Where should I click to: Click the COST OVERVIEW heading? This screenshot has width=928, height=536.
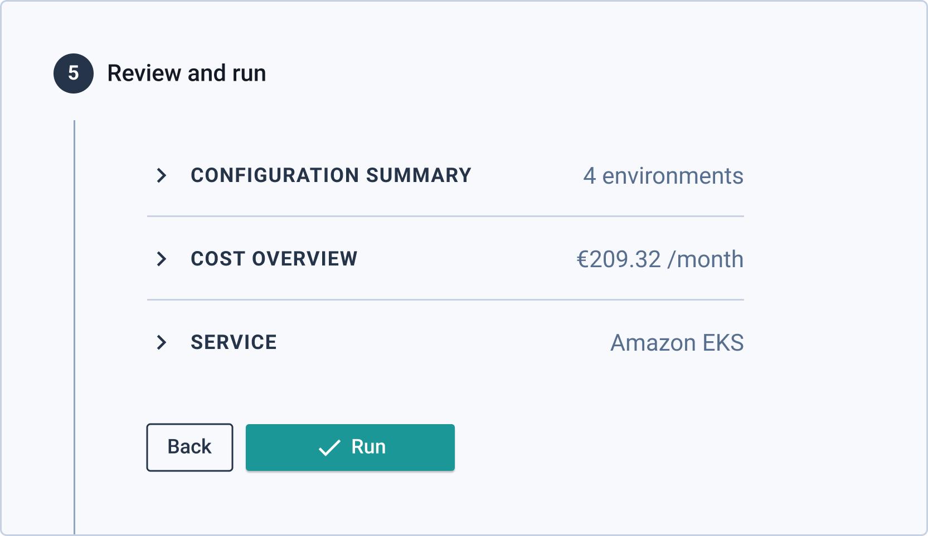274,259
